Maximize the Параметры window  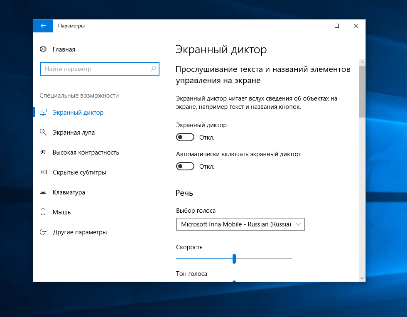(337, 26)
